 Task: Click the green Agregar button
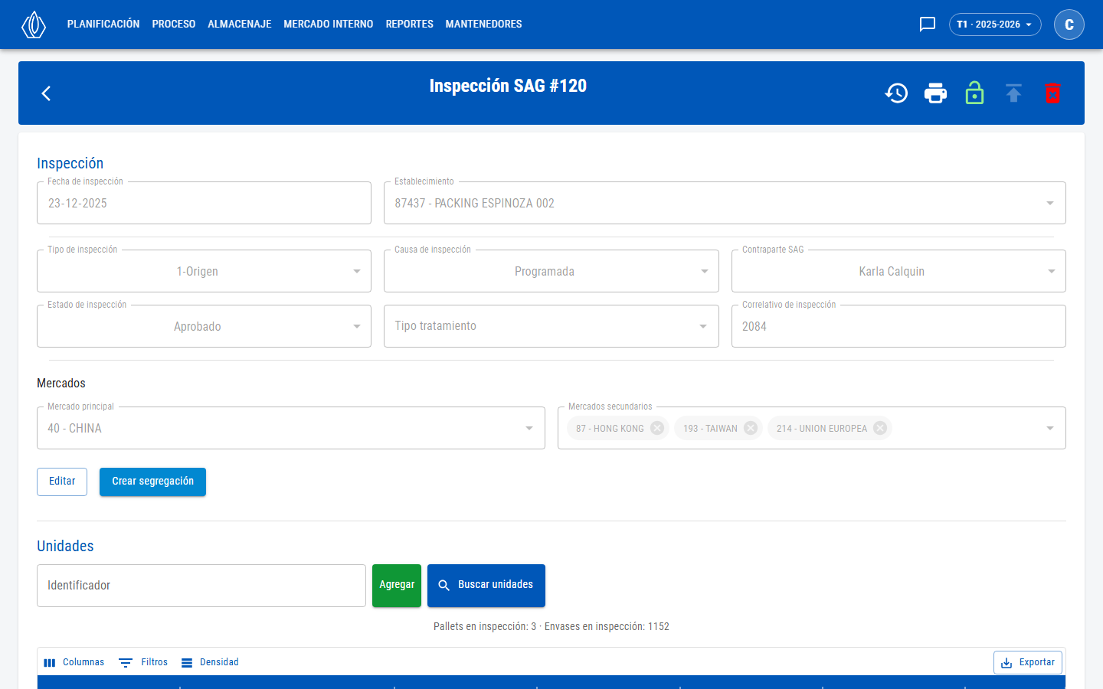397,586
